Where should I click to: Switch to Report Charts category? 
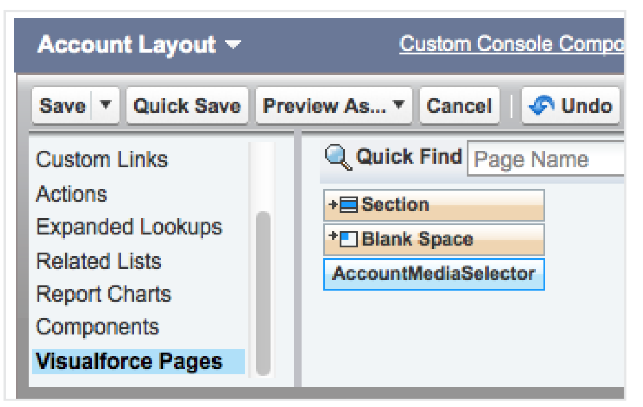coord(103,294)
